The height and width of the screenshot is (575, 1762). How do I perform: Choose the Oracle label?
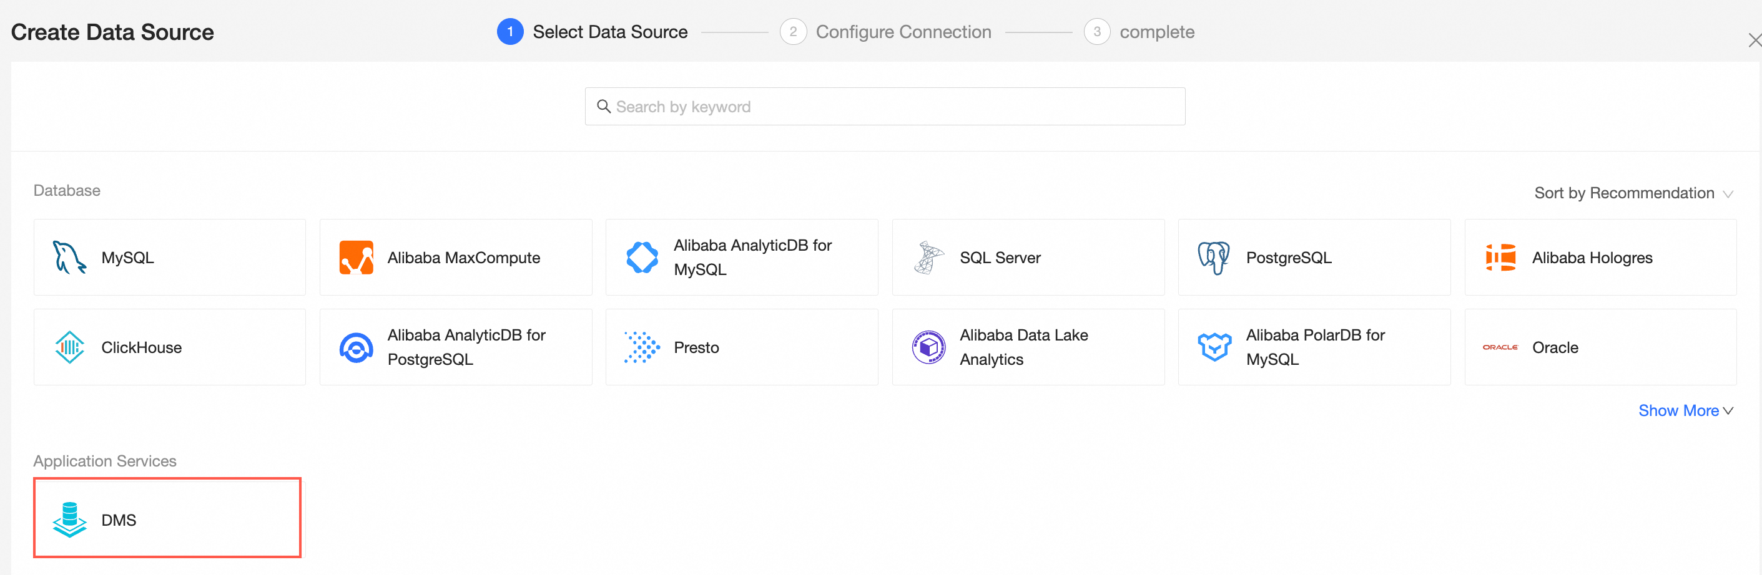point(1555,347)
